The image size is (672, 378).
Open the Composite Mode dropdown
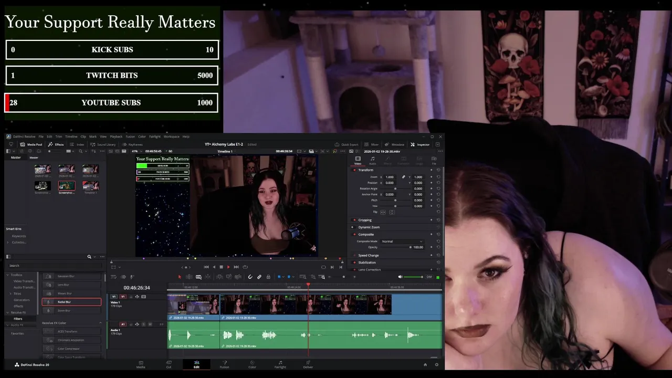point(402,241)
